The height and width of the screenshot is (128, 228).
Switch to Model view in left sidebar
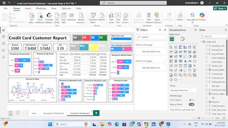click(3, 43)
